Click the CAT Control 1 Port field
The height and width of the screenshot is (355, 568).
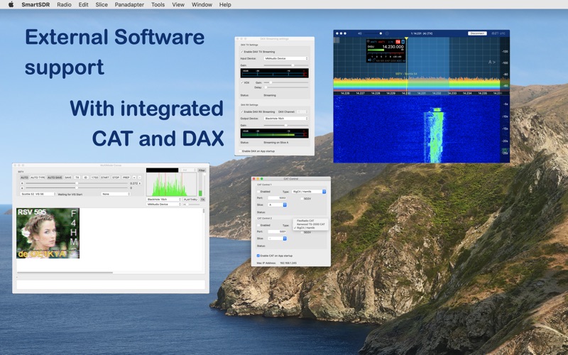click(277, 198)
